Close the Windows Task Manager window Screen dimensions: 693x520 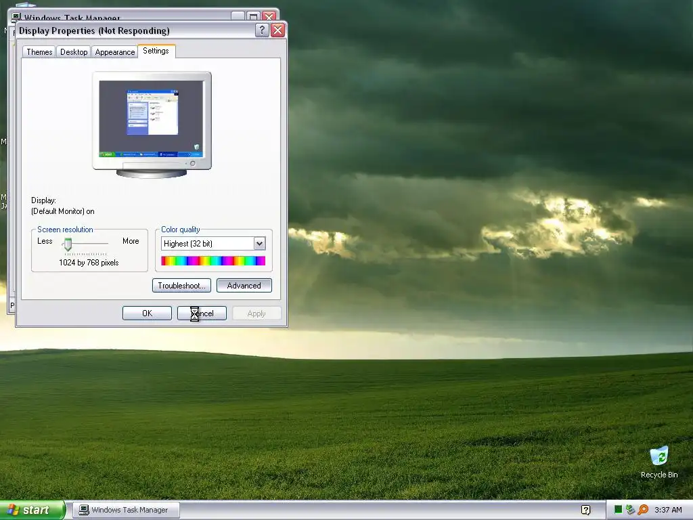tap(269, 16)
